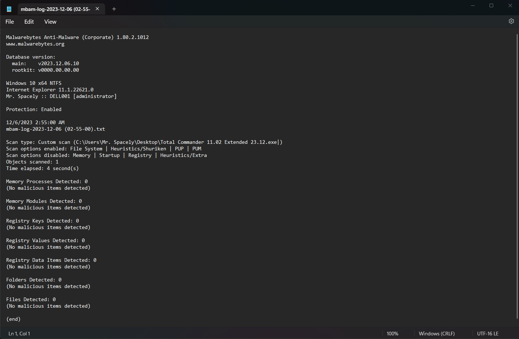Screen dimensions: 519x339
Task: Click the www.malwarebytes.org line
Action: pyautogui.click(x=35, y=44)
